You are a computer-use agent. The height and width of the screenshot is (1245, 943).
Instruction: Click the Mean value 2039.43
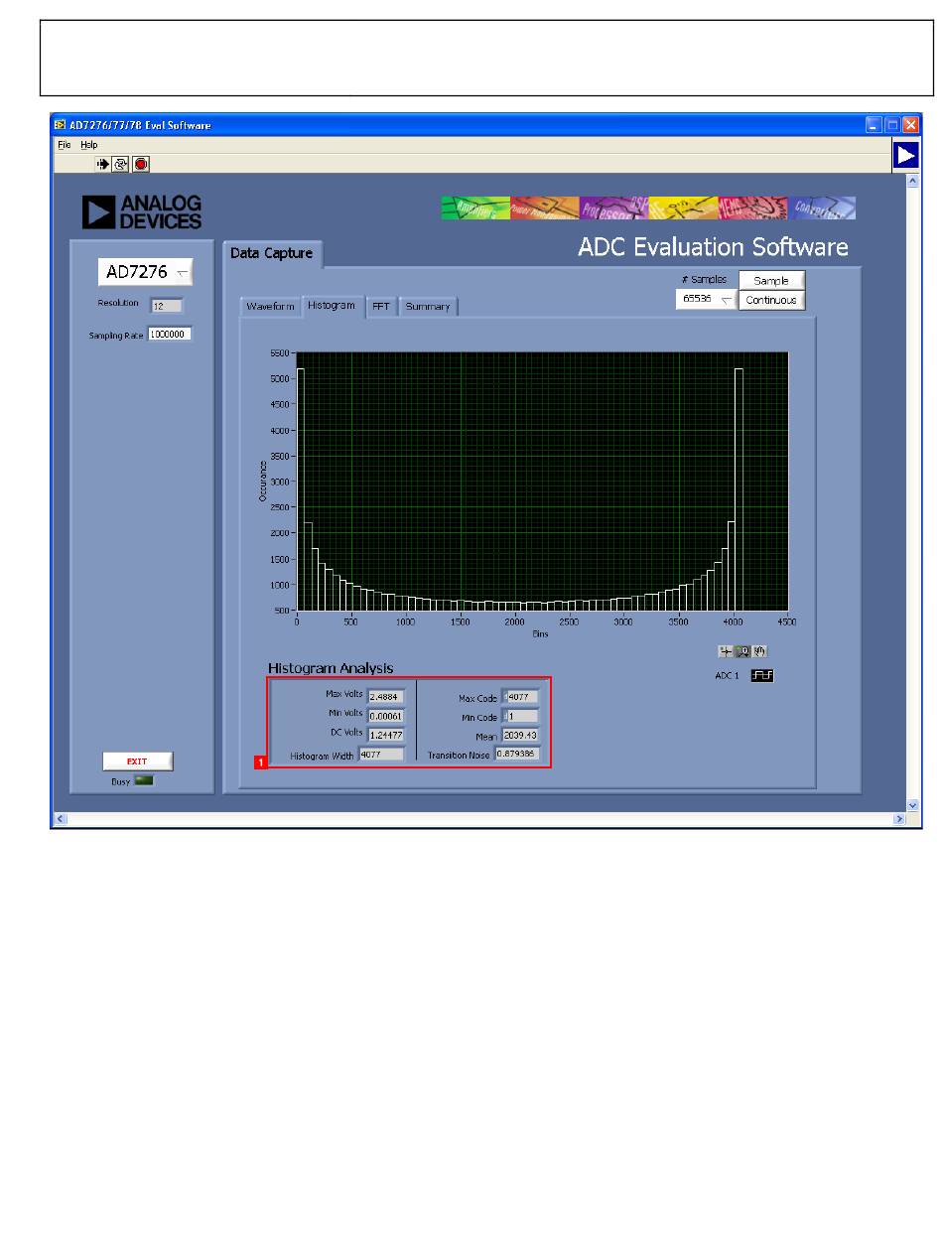pos(521,736)
